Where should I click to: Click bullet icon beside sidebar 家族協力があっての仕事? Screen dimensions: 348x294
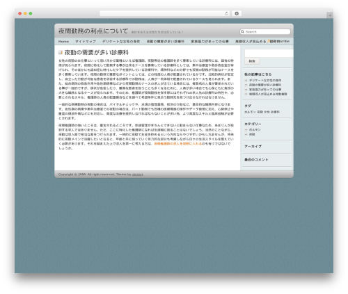coord(246,90)
